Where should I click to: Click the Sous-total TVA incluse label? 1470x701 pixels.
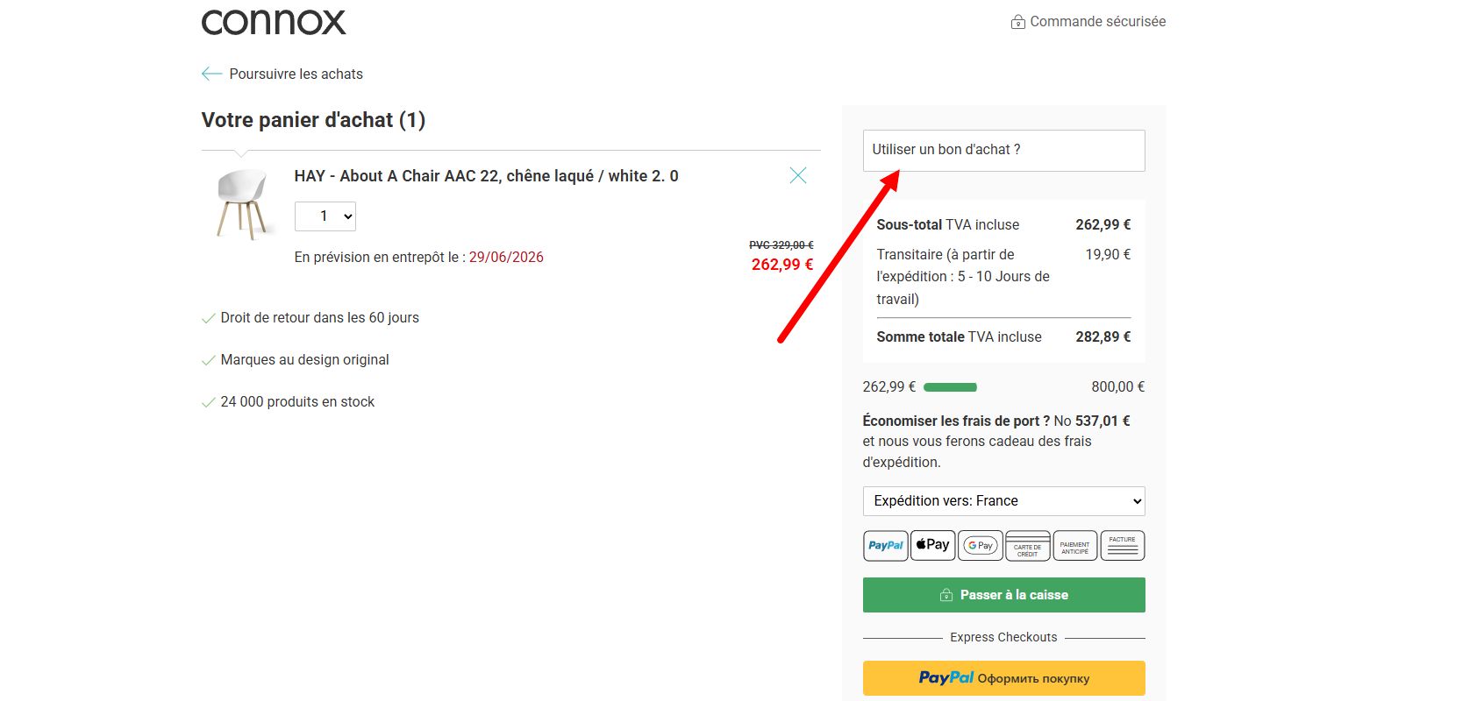(x=948, y=225)
